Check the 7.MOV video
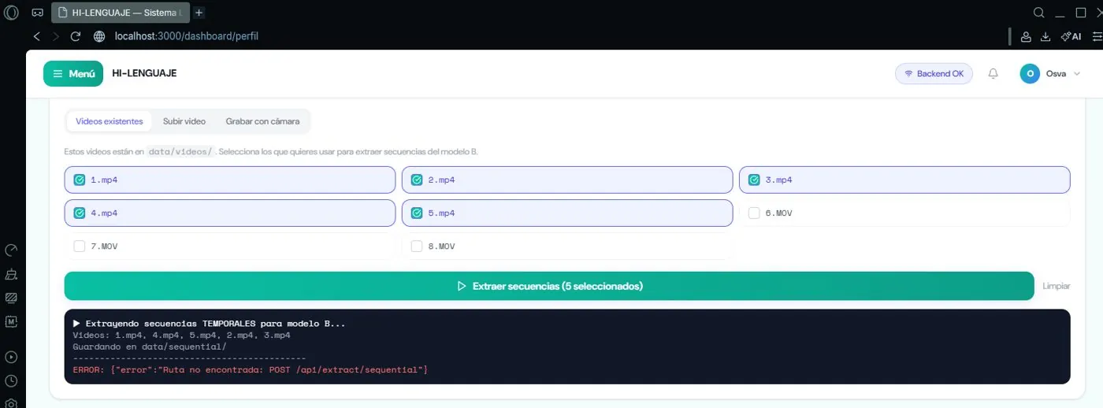Viewport: 1103px width, 408px height. [79, 247]
